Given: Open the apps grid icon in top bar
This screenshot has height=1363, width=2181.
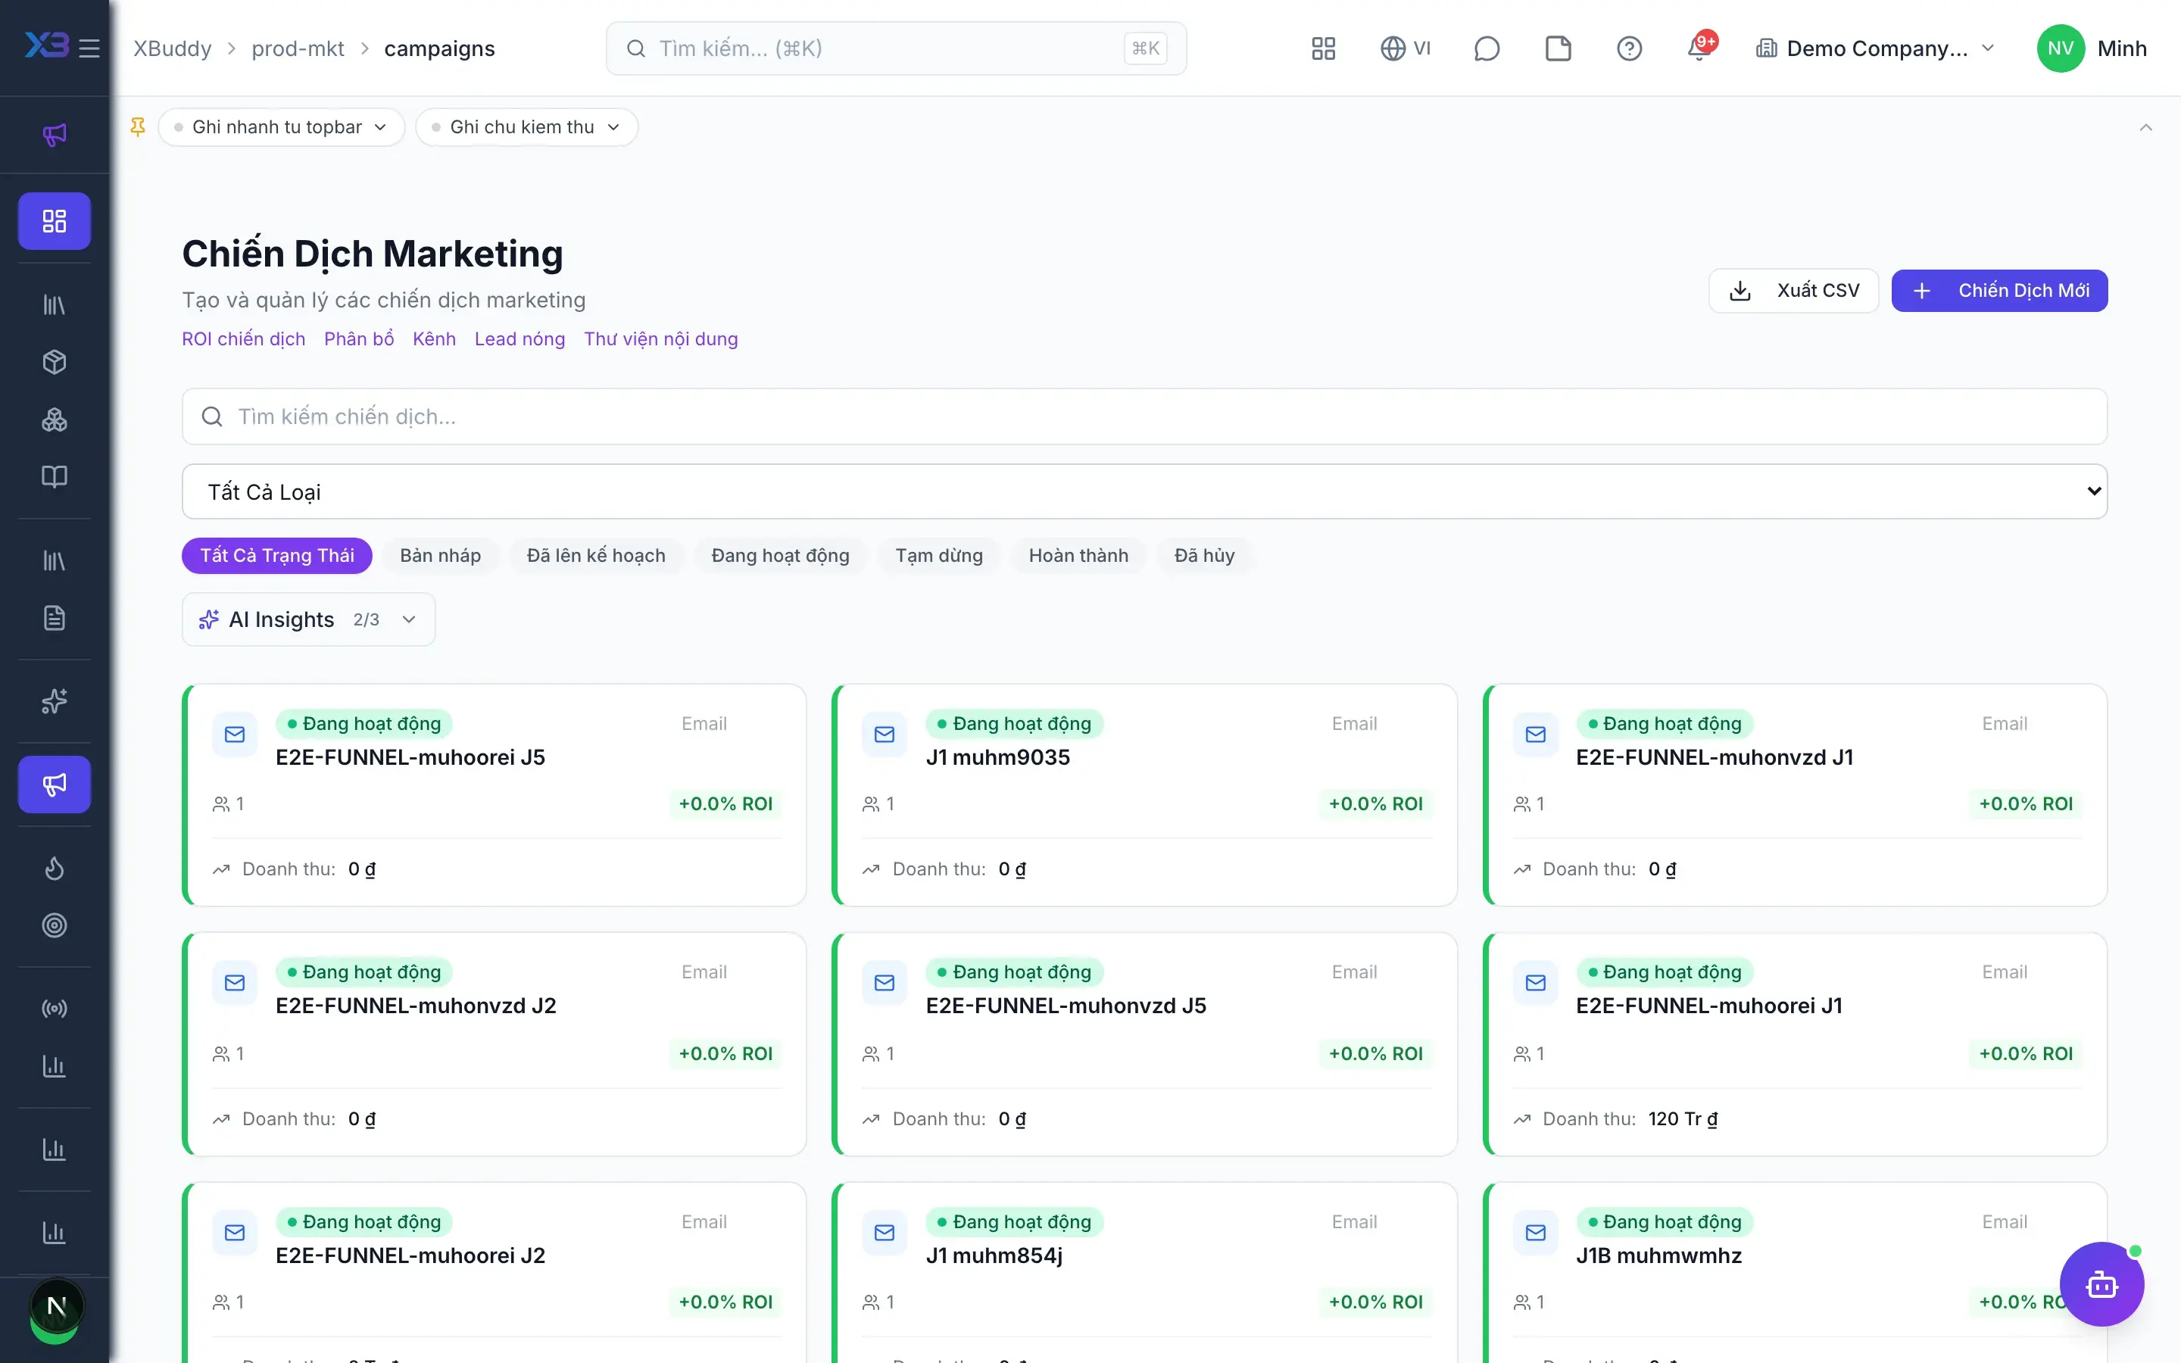Looking at the screenshot, I should [x=1323, y=48].
